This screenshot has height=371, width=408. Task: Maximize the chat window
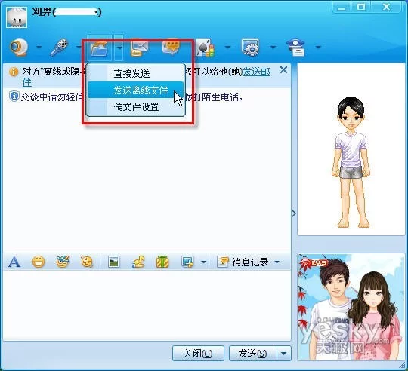tap(361, 7)
